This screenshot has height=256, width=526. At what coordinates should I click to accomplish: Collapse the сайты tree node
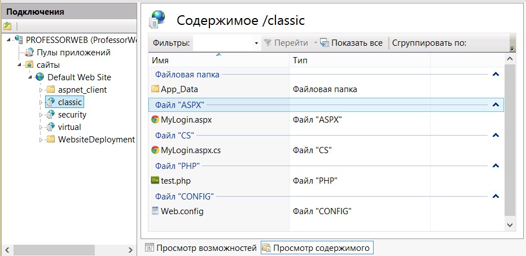tap(19, 65)
